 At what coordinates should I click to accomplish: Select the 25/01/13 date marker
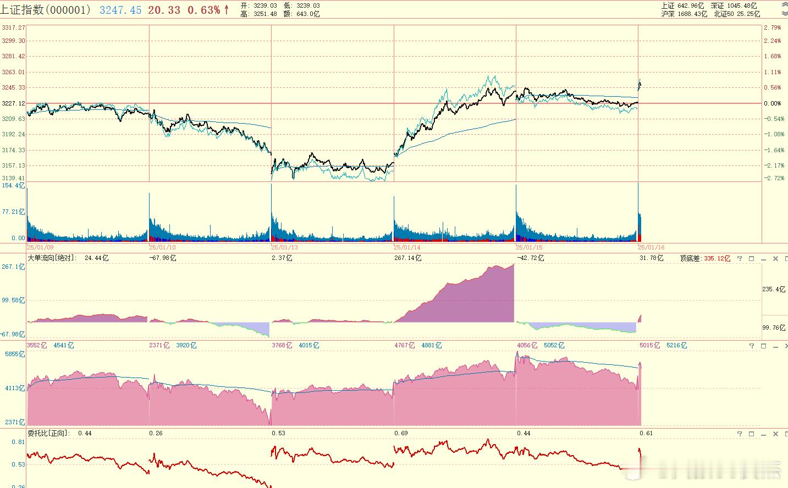coord(285,247)
